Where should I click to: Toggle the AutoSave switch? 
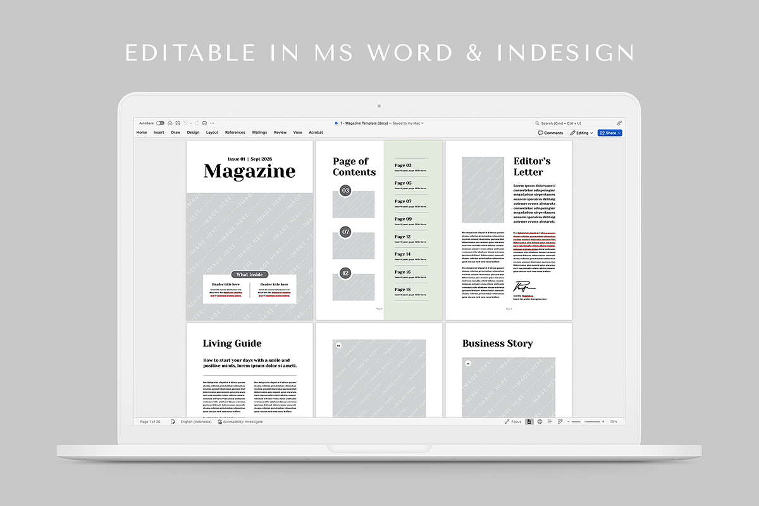point(160,123)
